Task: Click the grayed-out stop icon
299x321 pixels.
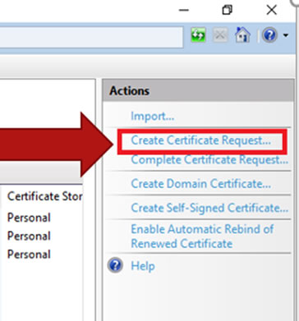Action: pyautogui.click(x=220, y=35)
